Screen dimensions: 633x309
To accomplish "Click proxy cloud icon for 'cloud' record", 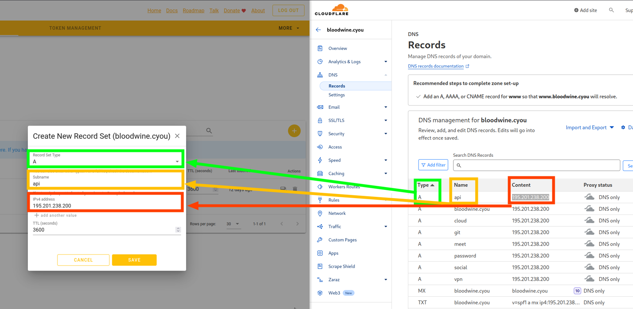I will [x=589, y=221].
